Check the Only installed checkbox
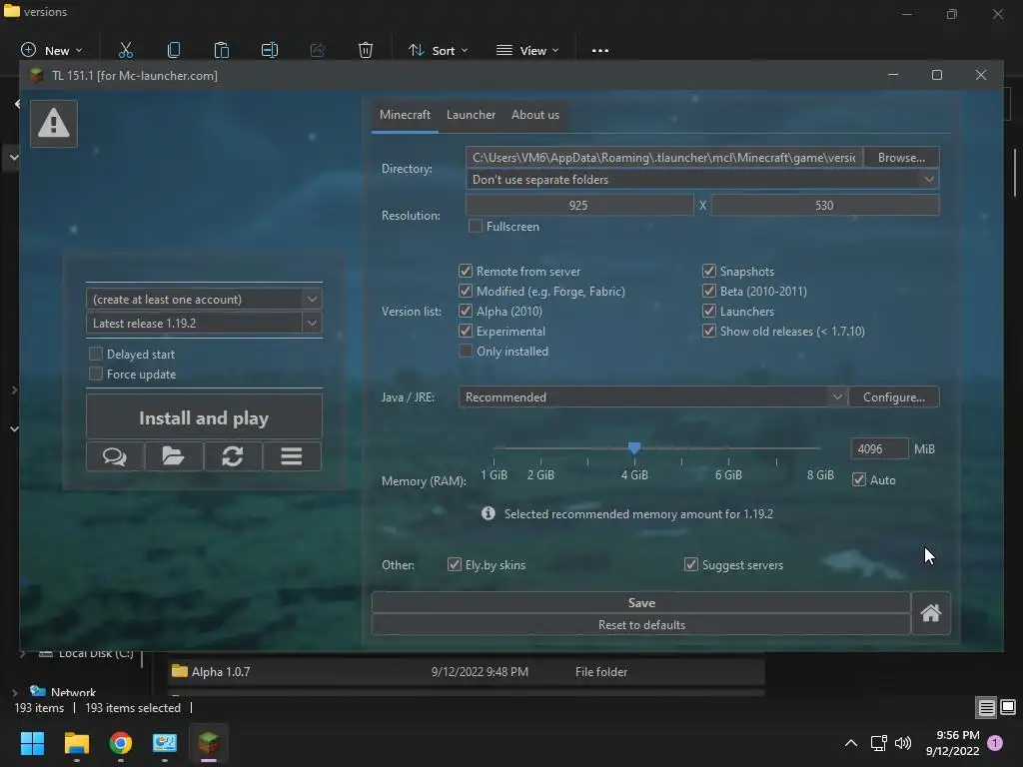 (x=466, y=351)
